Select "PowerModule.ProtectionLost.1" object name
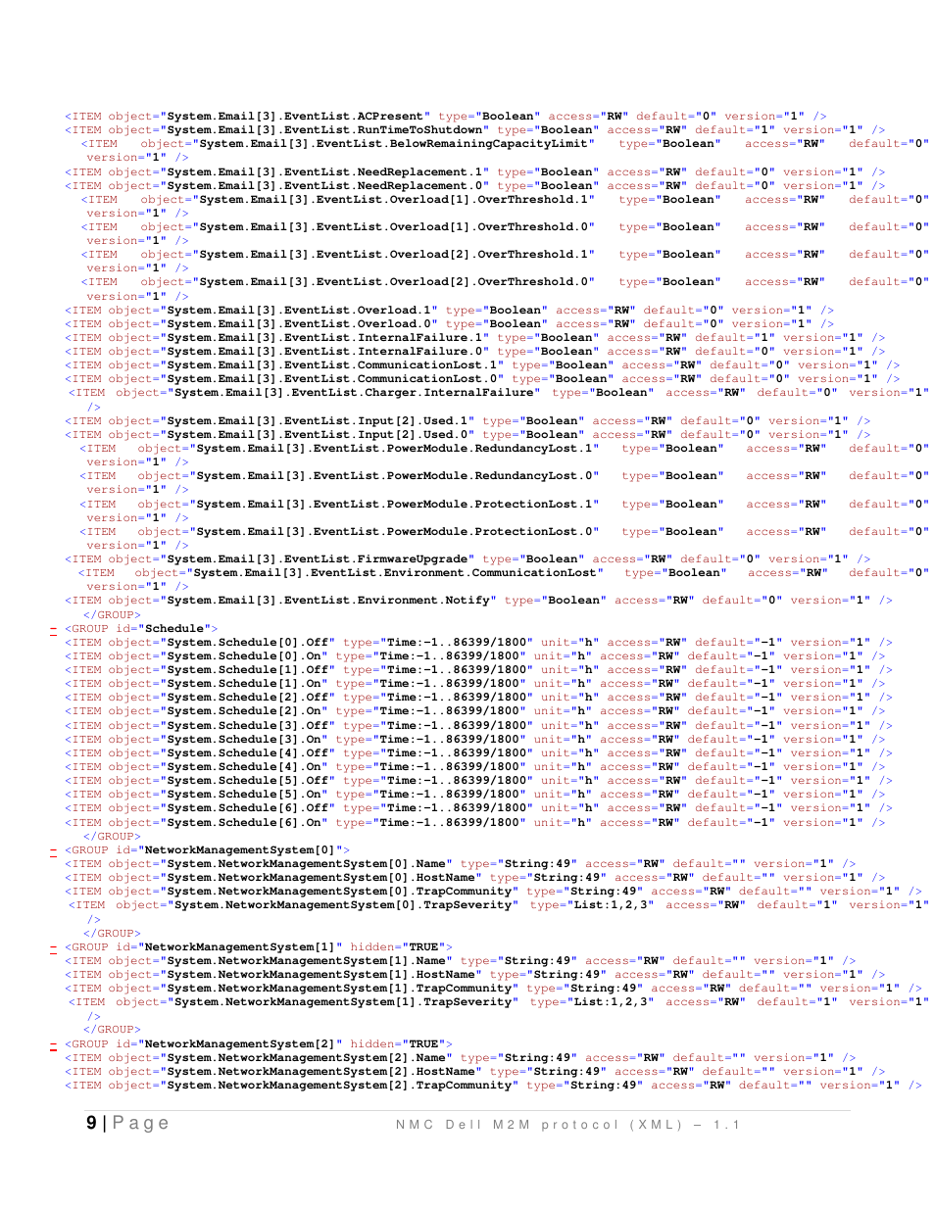 (395, 504)
